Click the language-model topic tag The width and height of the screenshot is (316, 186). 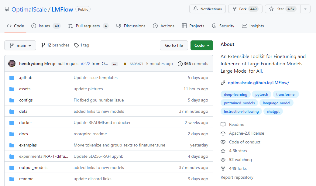click(276, 103)
